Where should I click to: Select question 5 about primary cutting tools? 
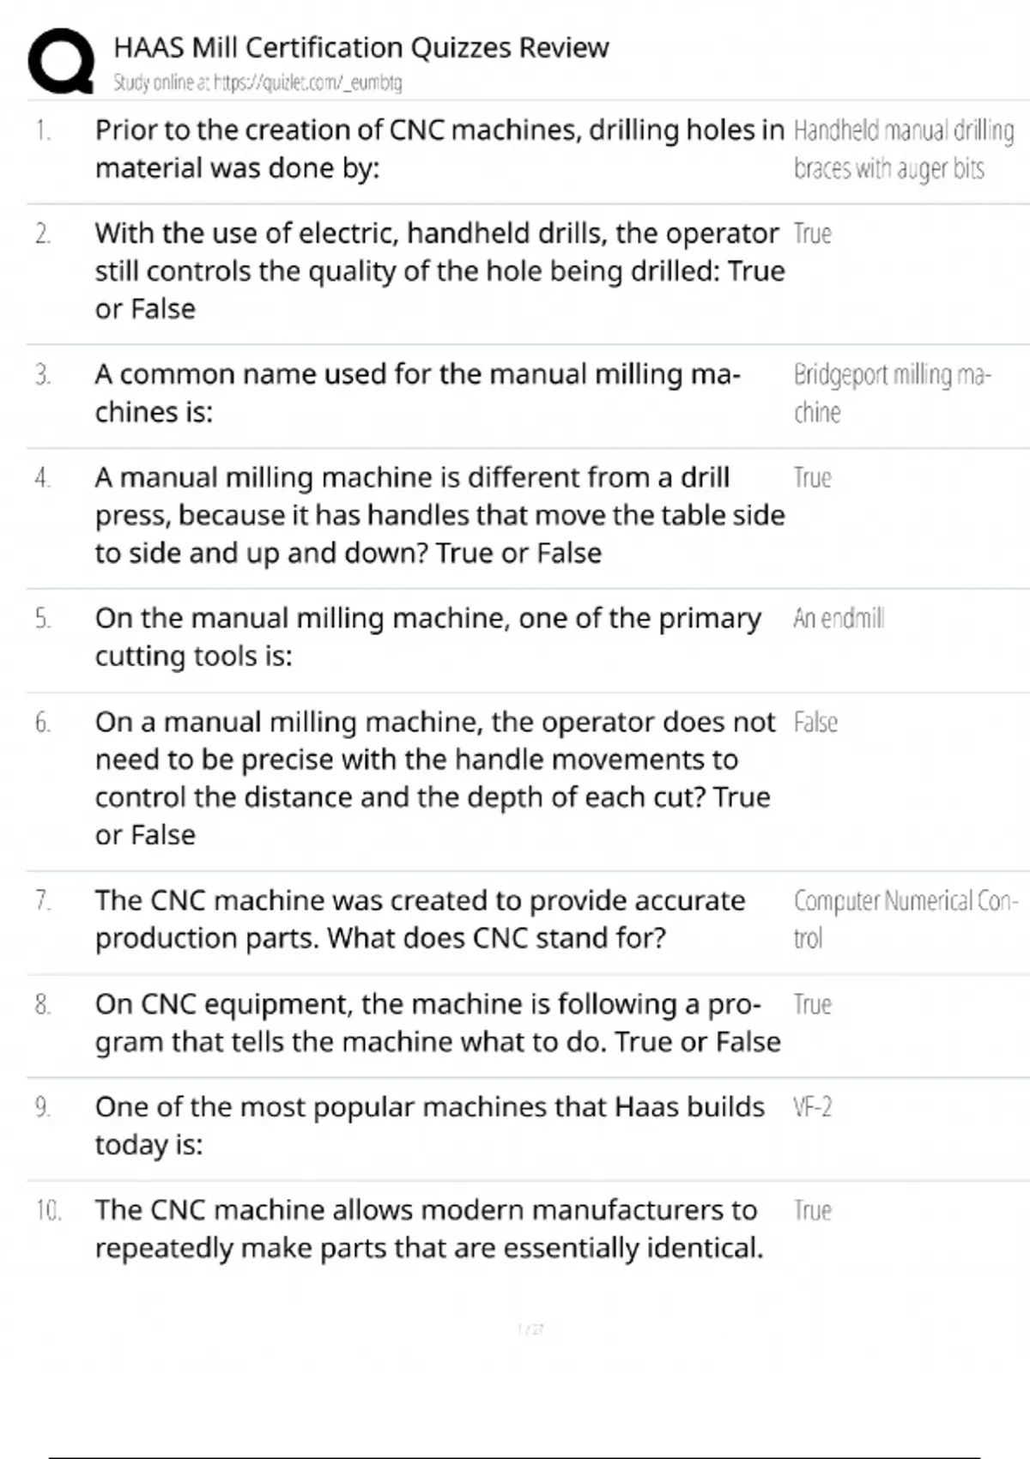[x=427, y=637]
